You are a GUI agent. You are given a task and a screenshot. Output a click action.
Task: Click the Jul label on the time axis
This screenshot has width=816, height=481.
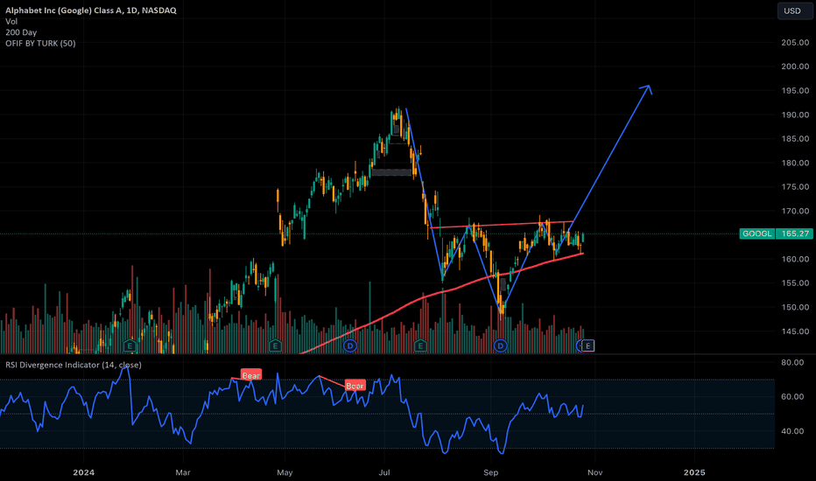point(384,472)
